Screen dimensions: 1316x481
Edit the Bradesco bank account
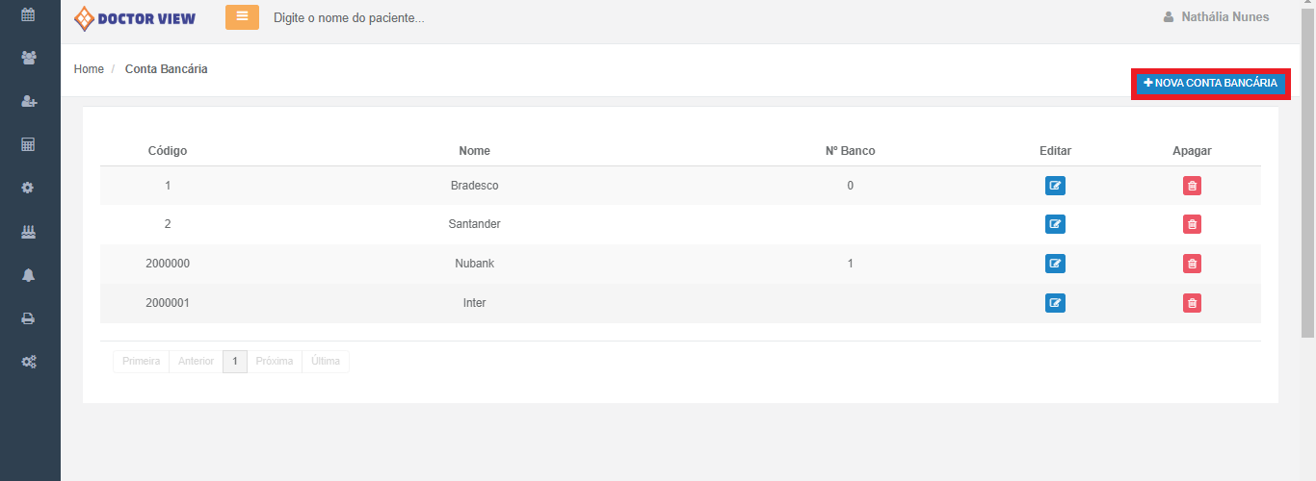1055,186
